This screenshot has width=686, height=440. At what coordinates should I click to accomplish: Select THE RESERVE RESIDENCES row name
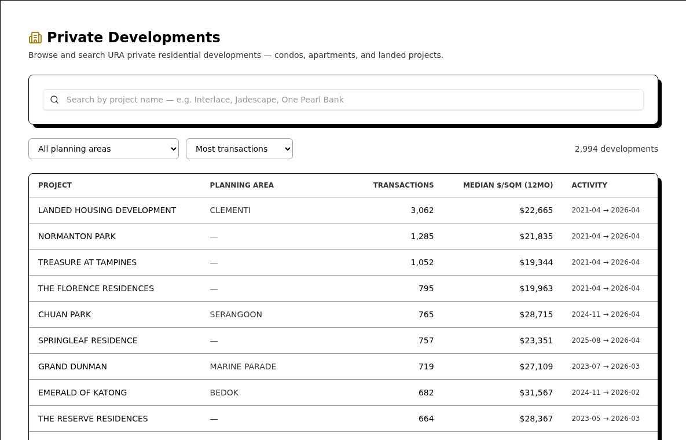(x=93, y=419)
